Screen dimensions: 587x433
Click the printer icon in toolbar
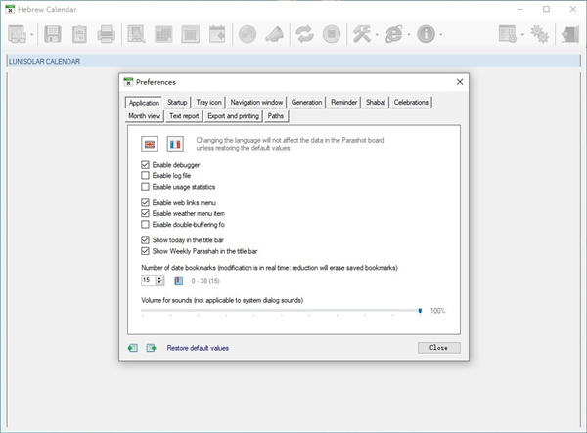click(x=106, y=35)
